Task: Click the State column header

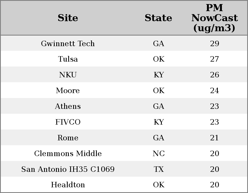Action: point(158,18)
